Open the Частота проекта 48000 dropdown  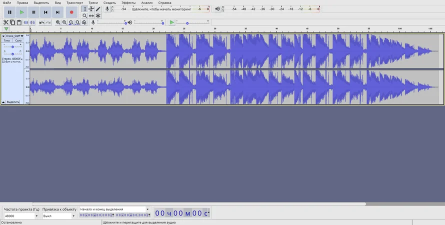point(36,216)
